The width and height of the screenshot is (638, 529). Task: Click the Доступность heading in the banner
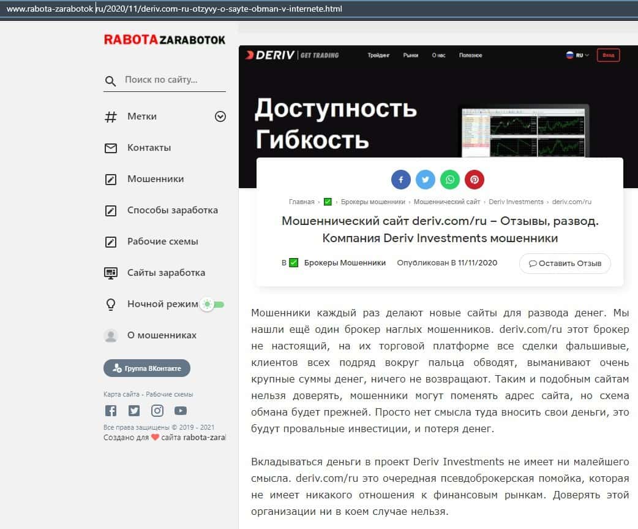click(336, 108)
